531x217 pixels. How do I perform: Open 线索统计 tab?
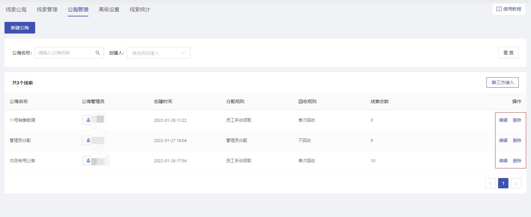coord(140,10)
